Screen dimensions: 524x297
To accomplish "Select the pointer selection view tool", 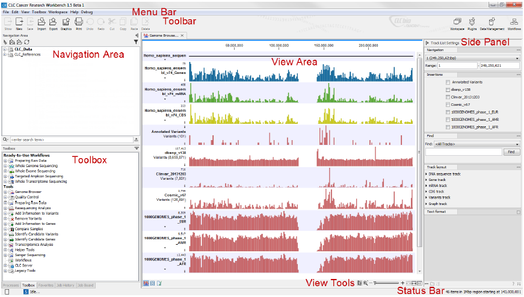I will click(360, 283).
